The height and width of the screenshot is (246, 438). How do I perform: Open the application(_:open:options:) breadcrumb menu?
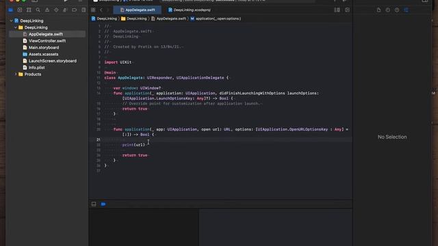[x=216, y=18]
